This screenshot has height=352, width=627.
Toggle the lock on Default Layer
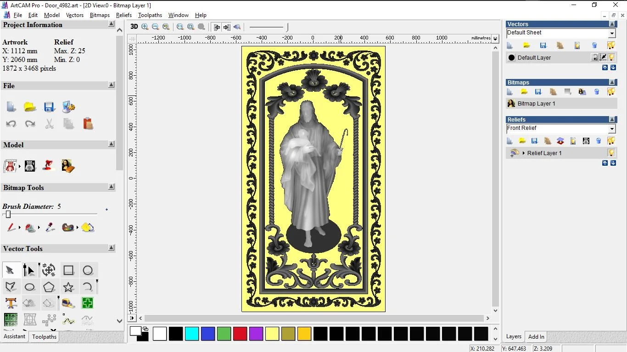[x=595, y=57]
